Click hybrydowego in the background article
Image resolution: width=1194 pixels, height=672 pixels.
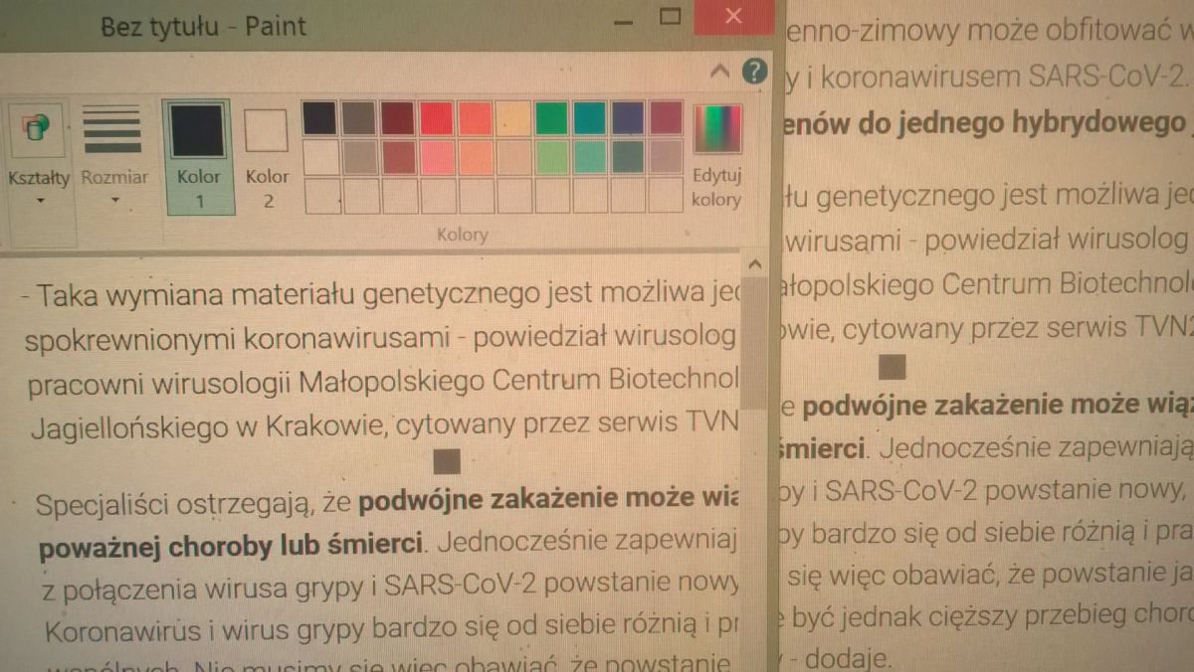coord(1094,123)
